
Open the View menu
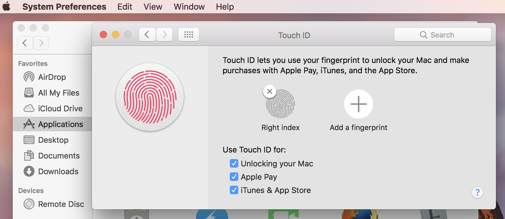point(153,7)
